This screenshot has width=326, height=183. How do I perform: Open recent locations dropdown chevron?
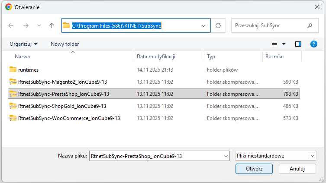(x=39, y=25)
